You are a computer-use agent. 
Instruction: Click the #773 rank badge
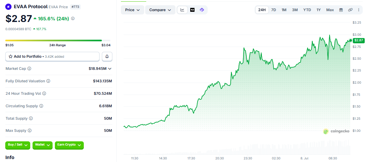click(75, 7)
